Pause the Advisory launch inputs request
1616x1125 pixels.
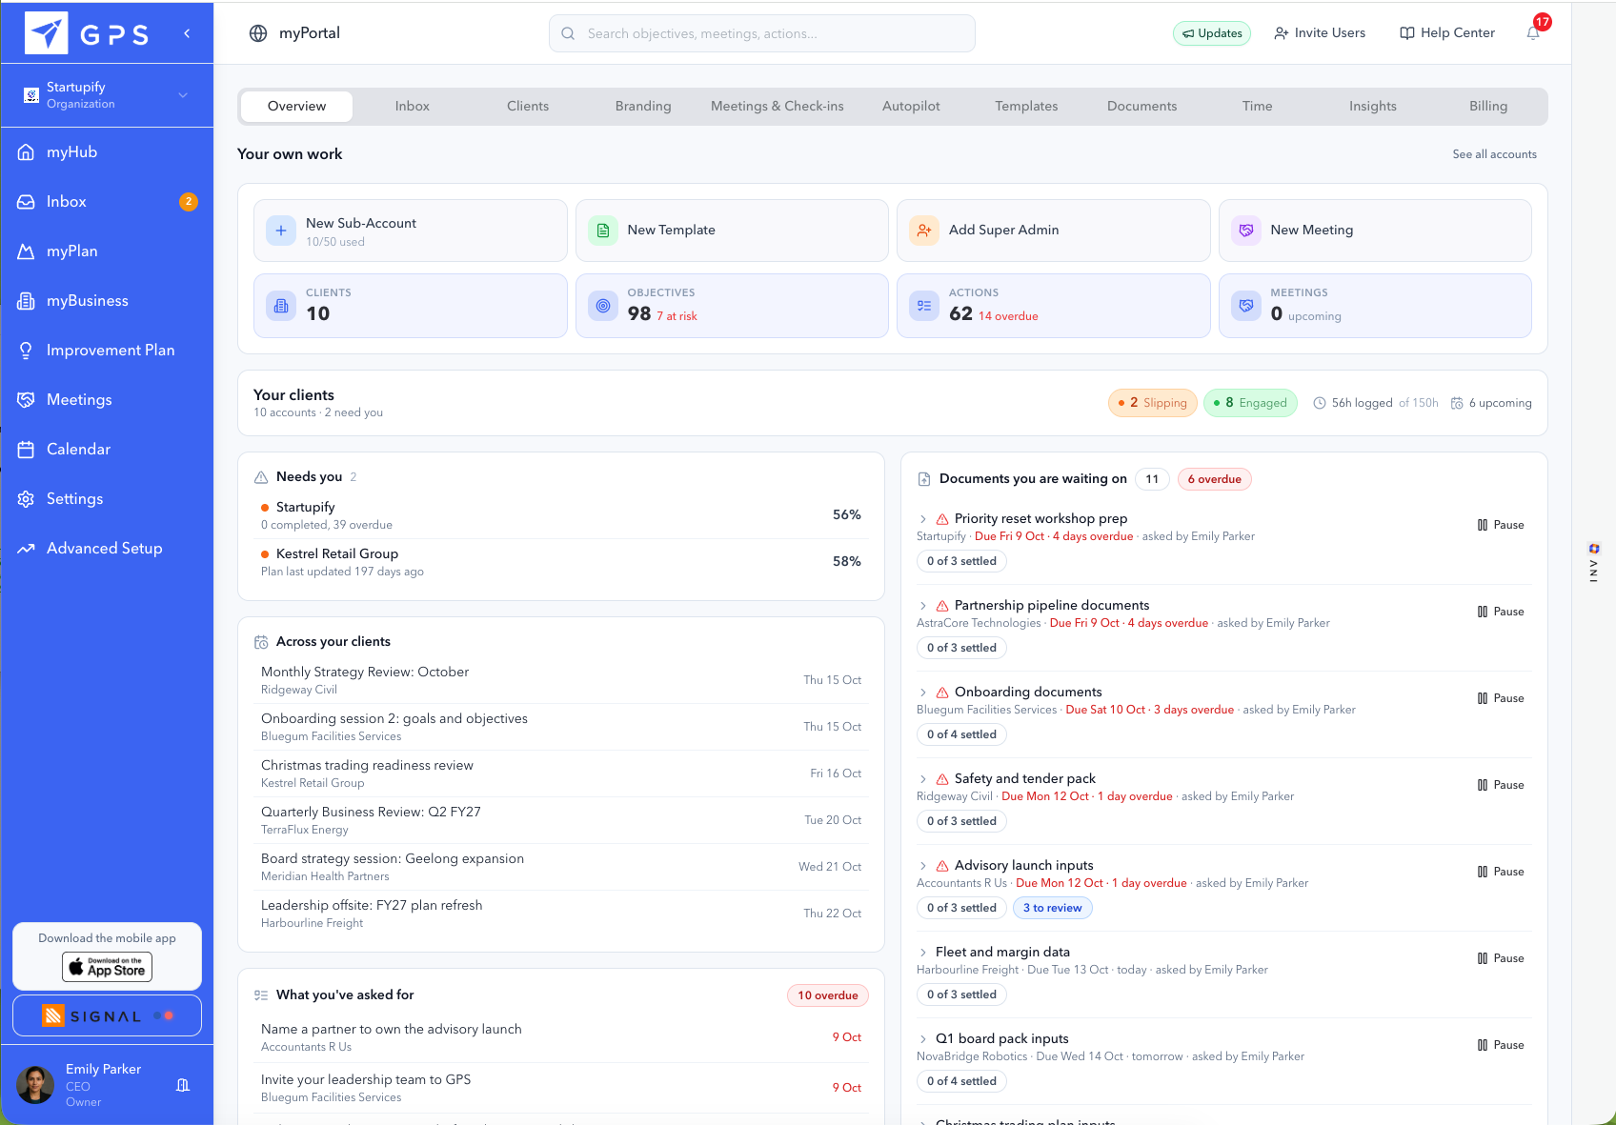tap(1501, 872)
